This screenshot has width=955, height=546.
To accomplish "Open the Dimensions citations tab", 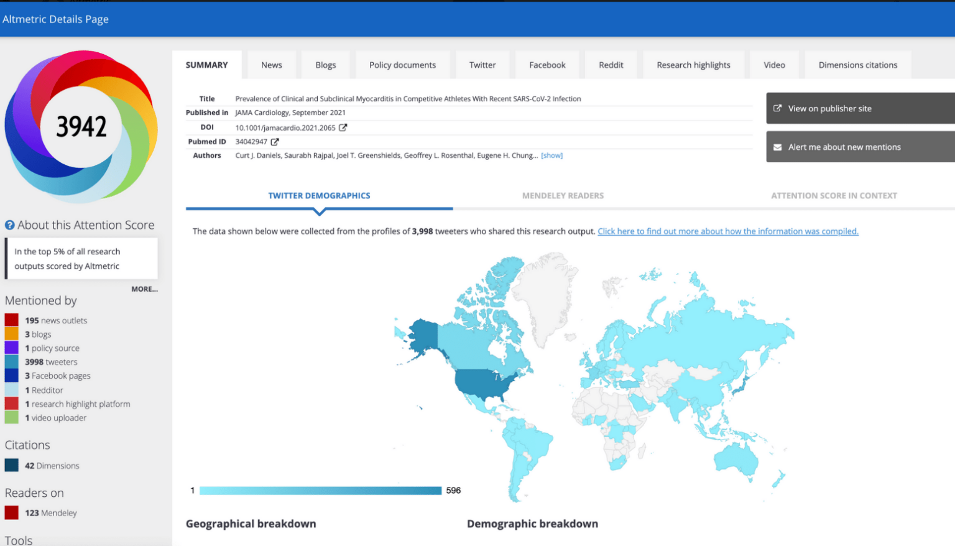I will click(858, 65).
